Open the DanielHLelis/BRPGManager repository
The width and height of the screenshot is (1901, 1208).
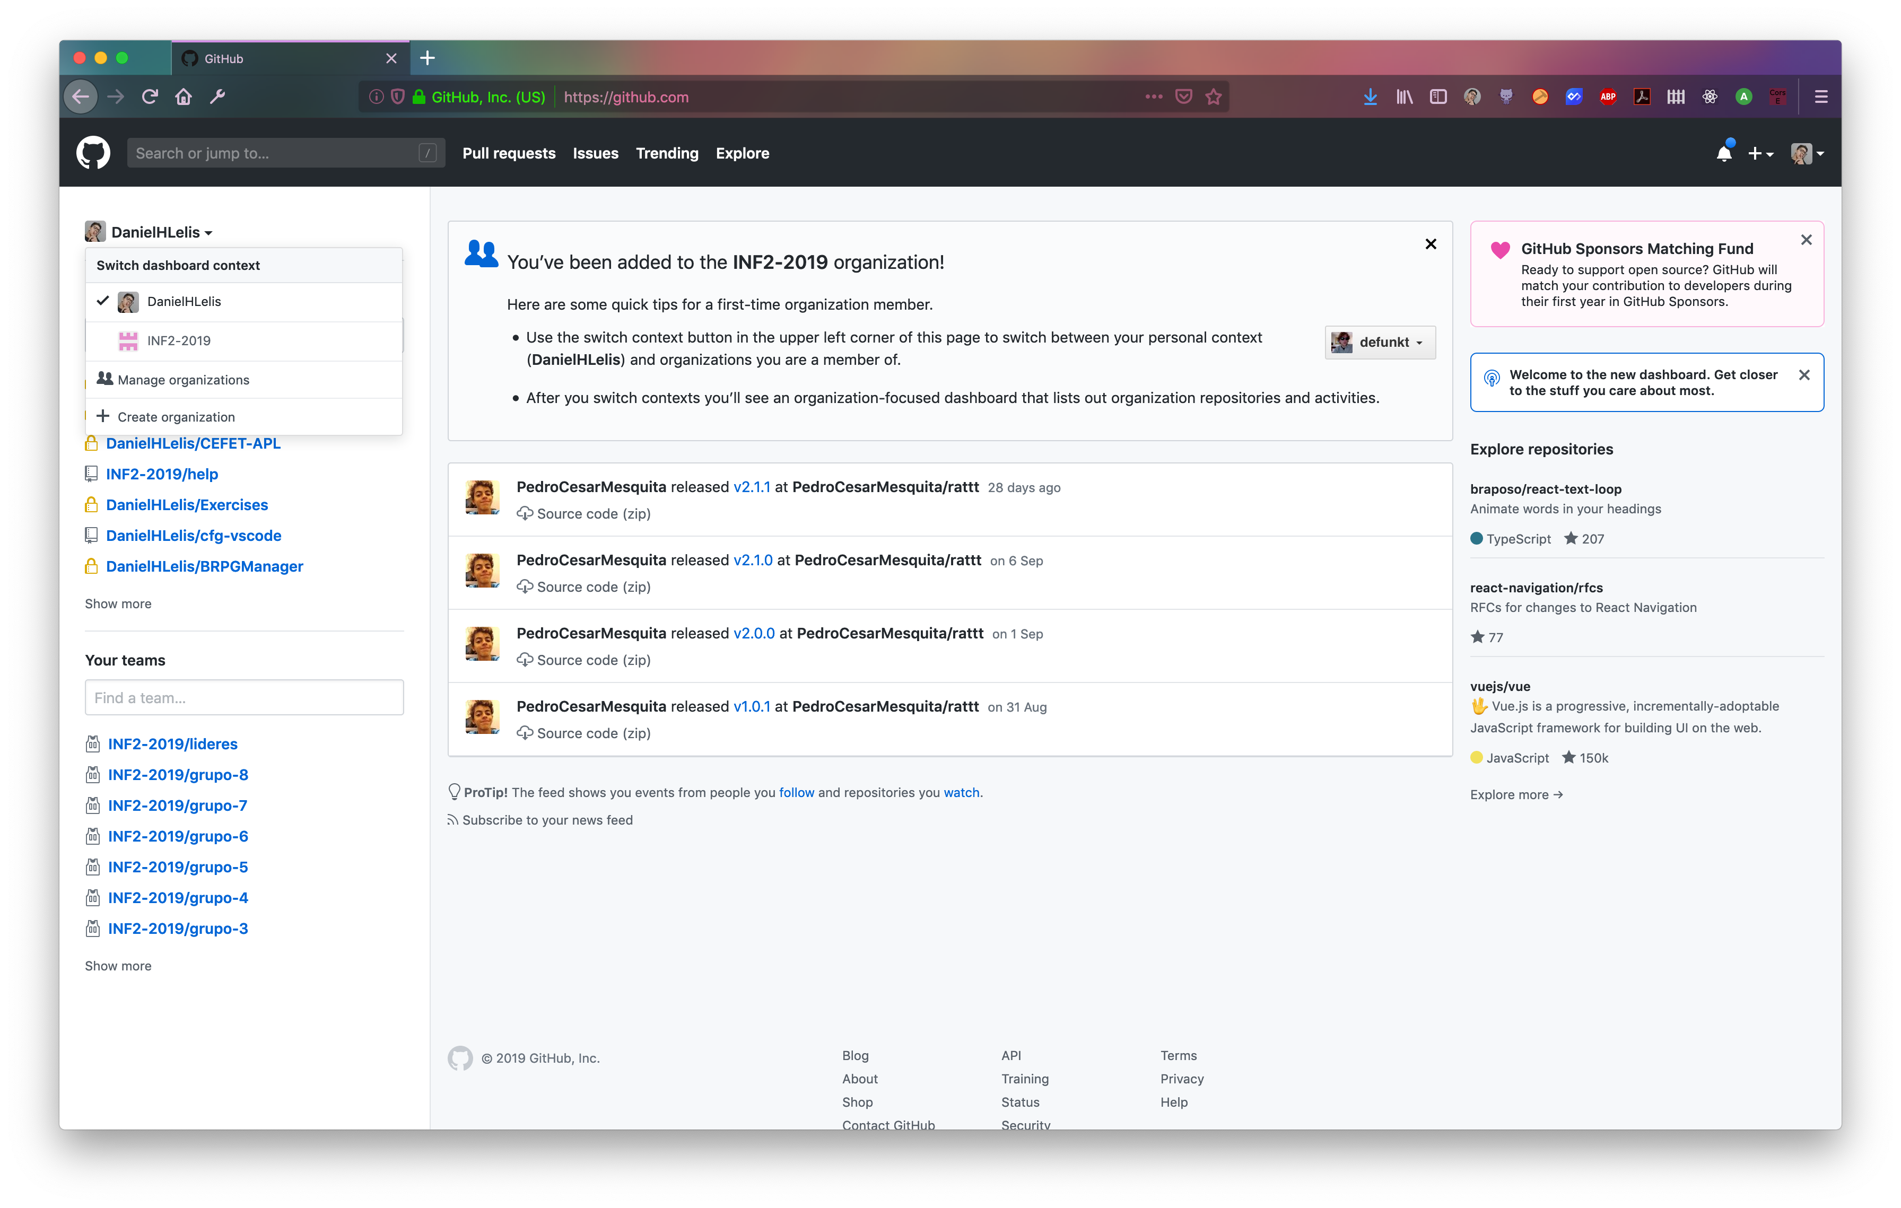204,566
